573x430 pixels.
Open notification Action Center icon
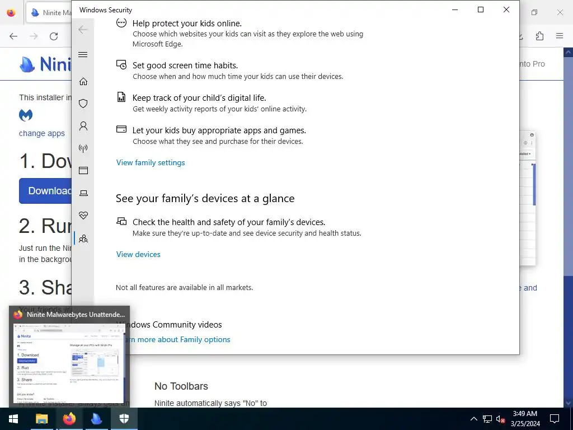coord(555,419)
